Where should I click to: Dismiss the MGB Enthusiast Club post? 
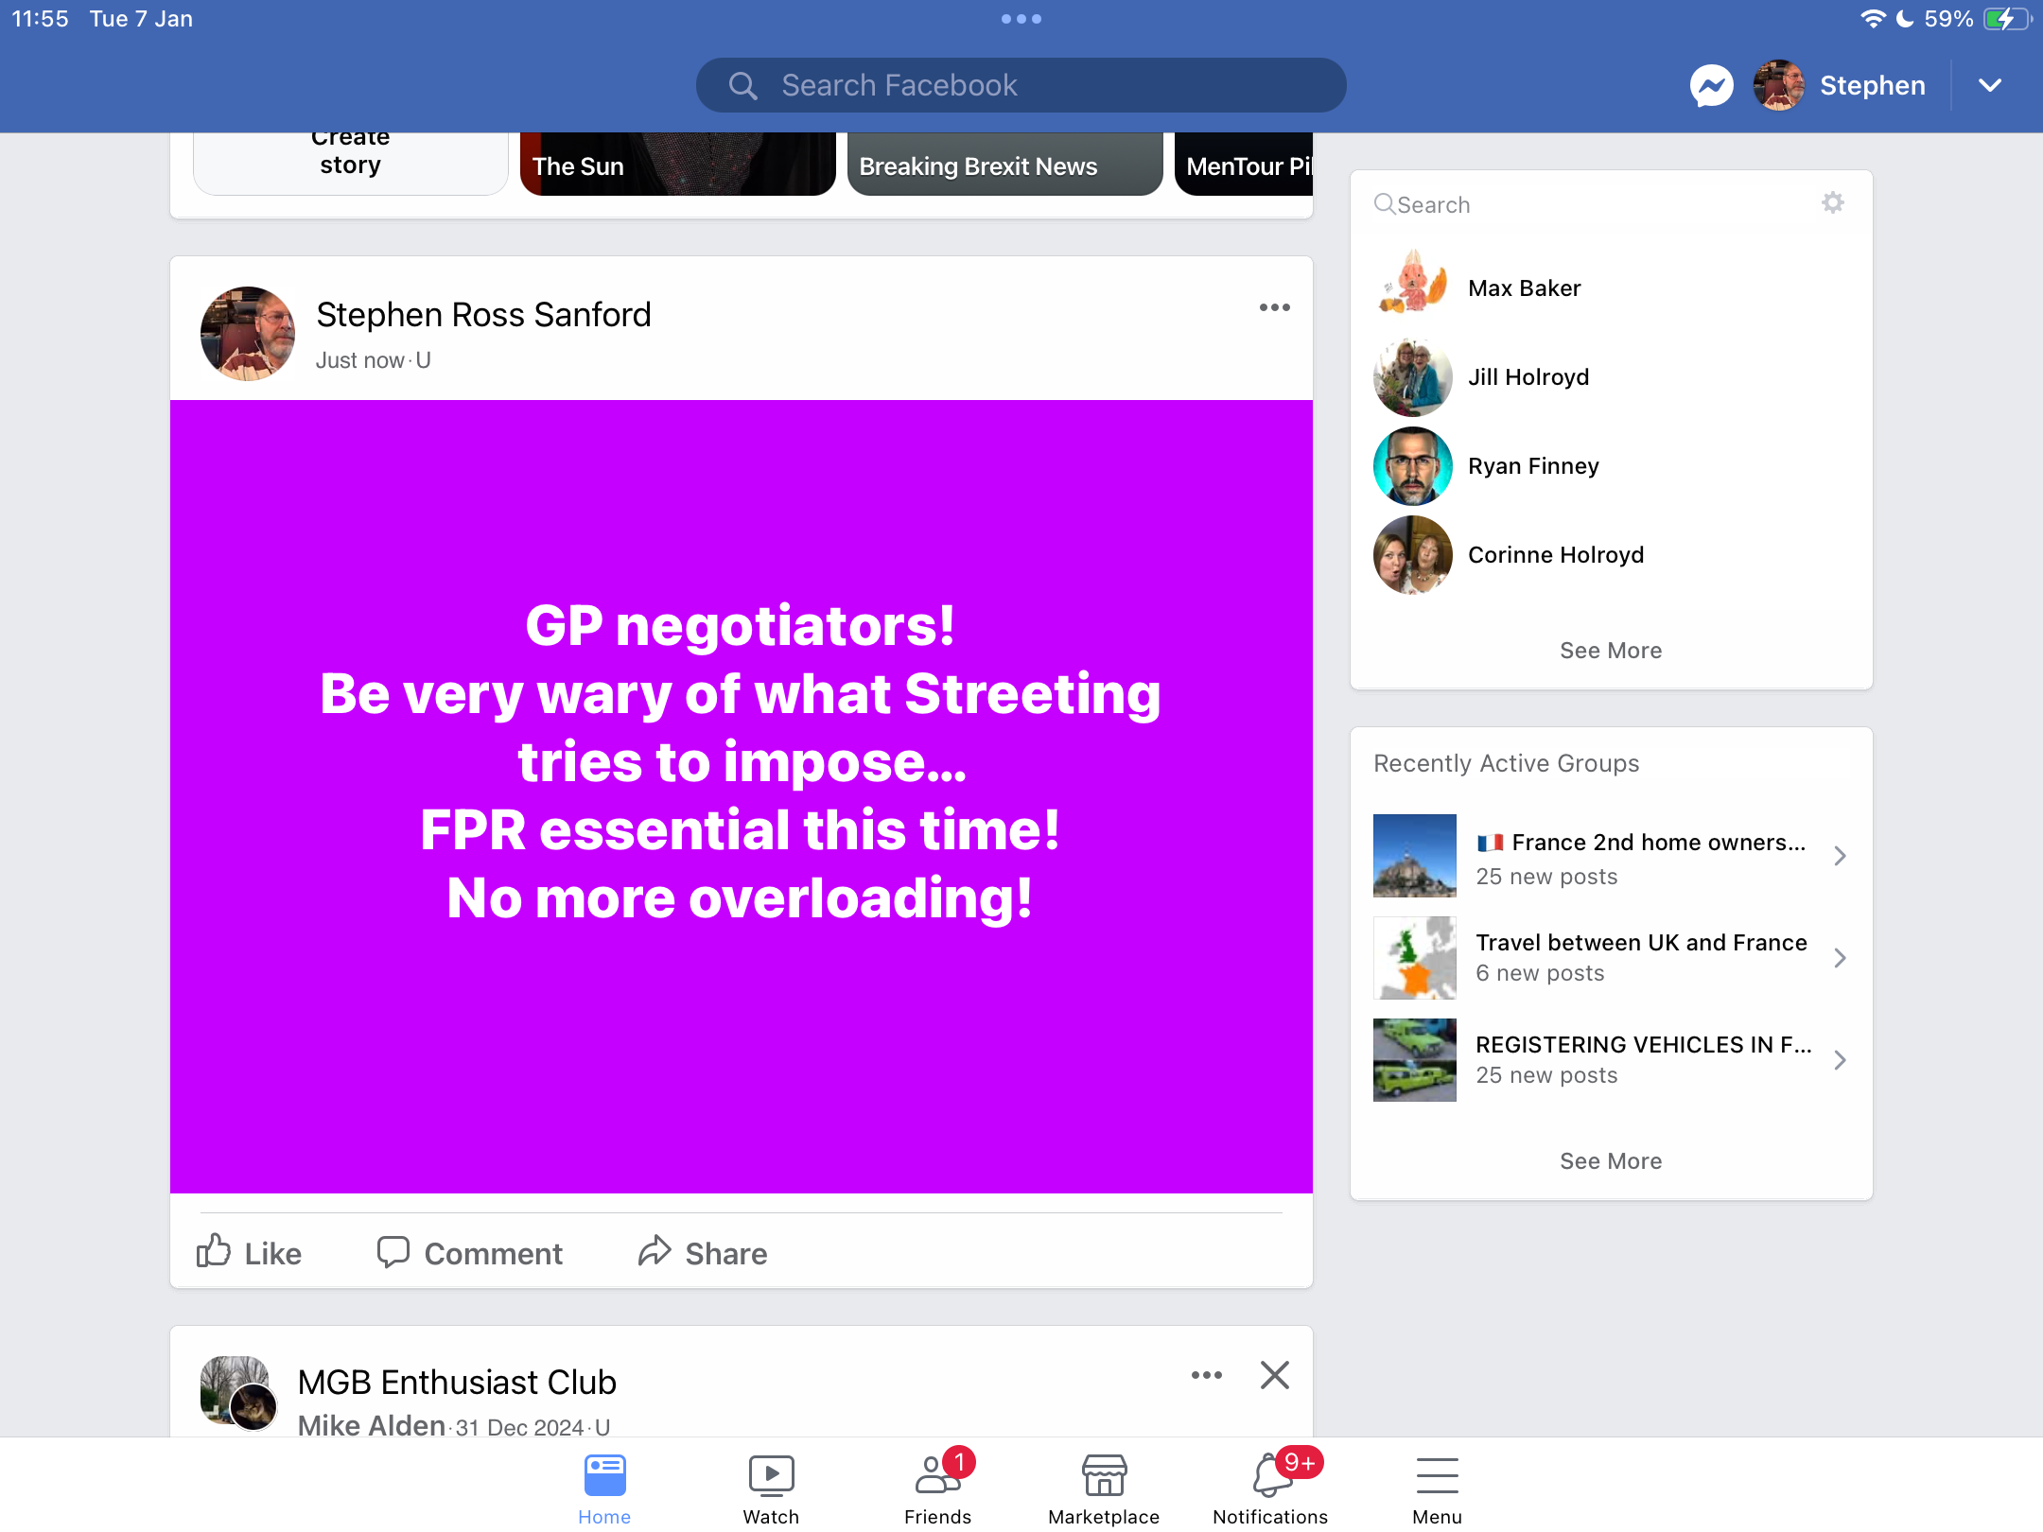(x=1274, y=1375)
